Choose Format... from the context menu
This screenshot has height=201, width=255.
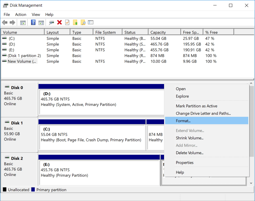point(183,121)
